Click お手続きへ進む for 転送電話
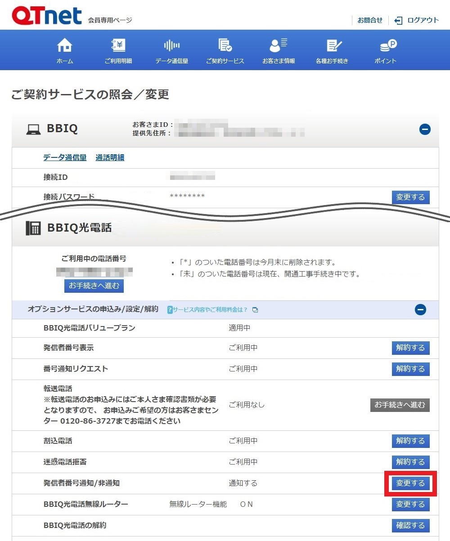 pos(400,405)
